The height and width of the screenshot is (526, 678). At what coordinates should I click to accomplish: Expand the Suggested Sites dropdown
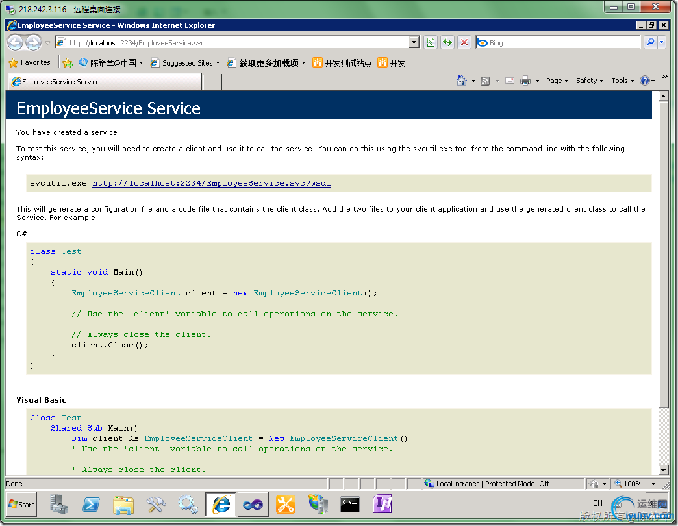click(218, 63)
